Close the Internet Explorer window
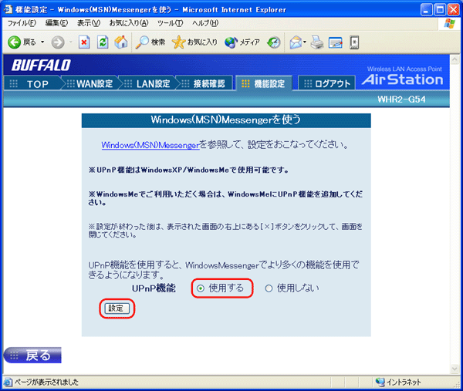463x391 pixels. pyautogui.click(x=454, y=10)
